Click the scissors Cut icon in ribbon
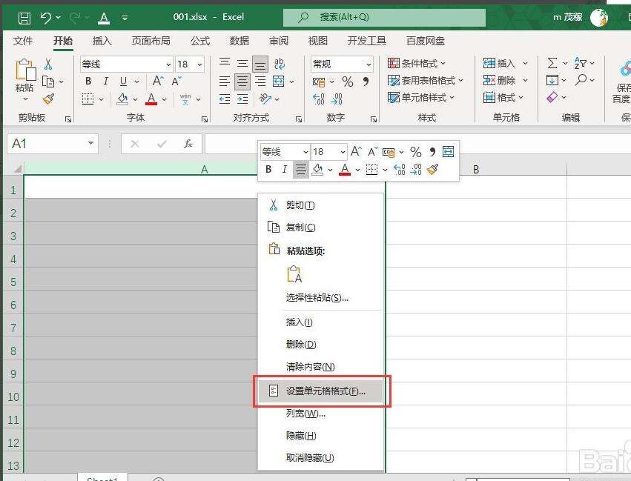 [x=48, y=64]
